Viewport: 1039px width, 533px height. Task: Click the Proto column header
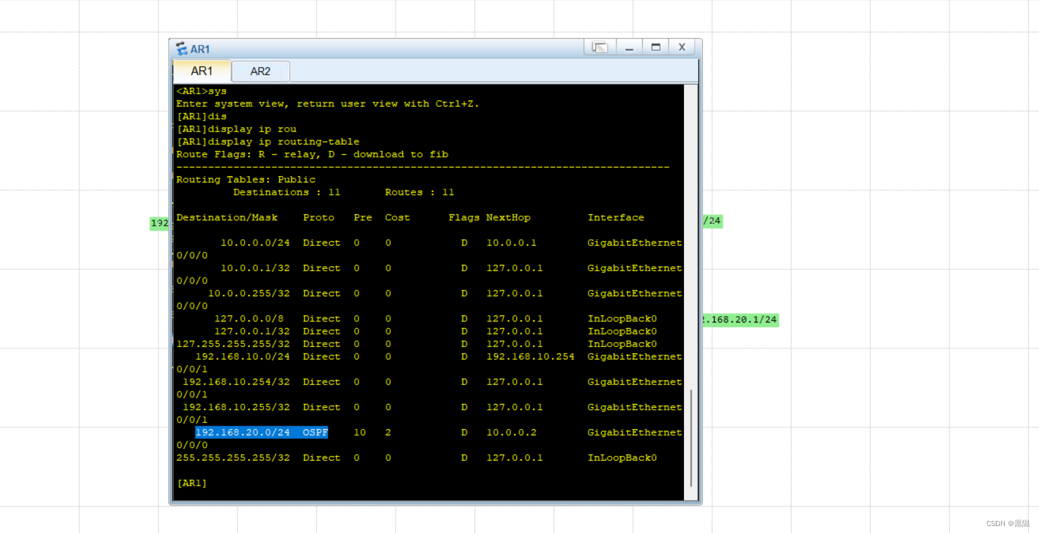(318, 217)
